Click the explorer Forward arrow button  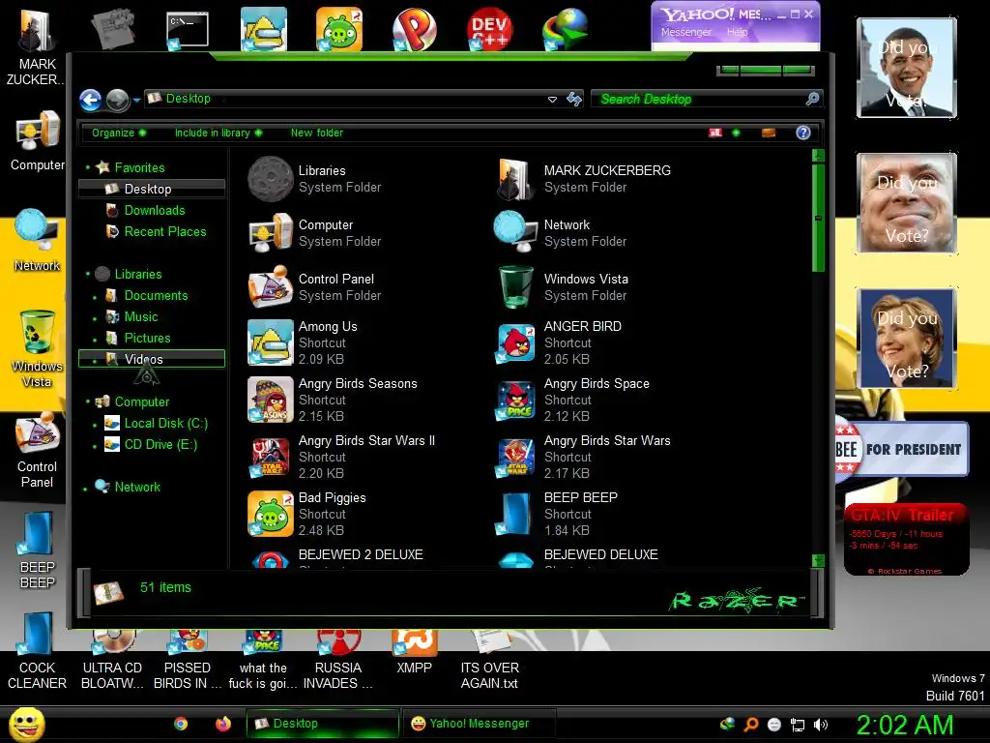[x=117, y=100]
